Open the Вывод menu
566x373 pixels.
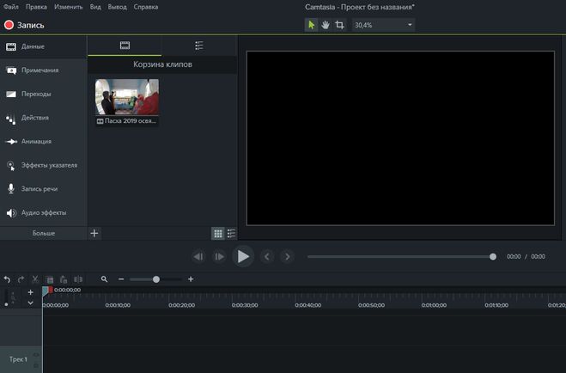117,7
